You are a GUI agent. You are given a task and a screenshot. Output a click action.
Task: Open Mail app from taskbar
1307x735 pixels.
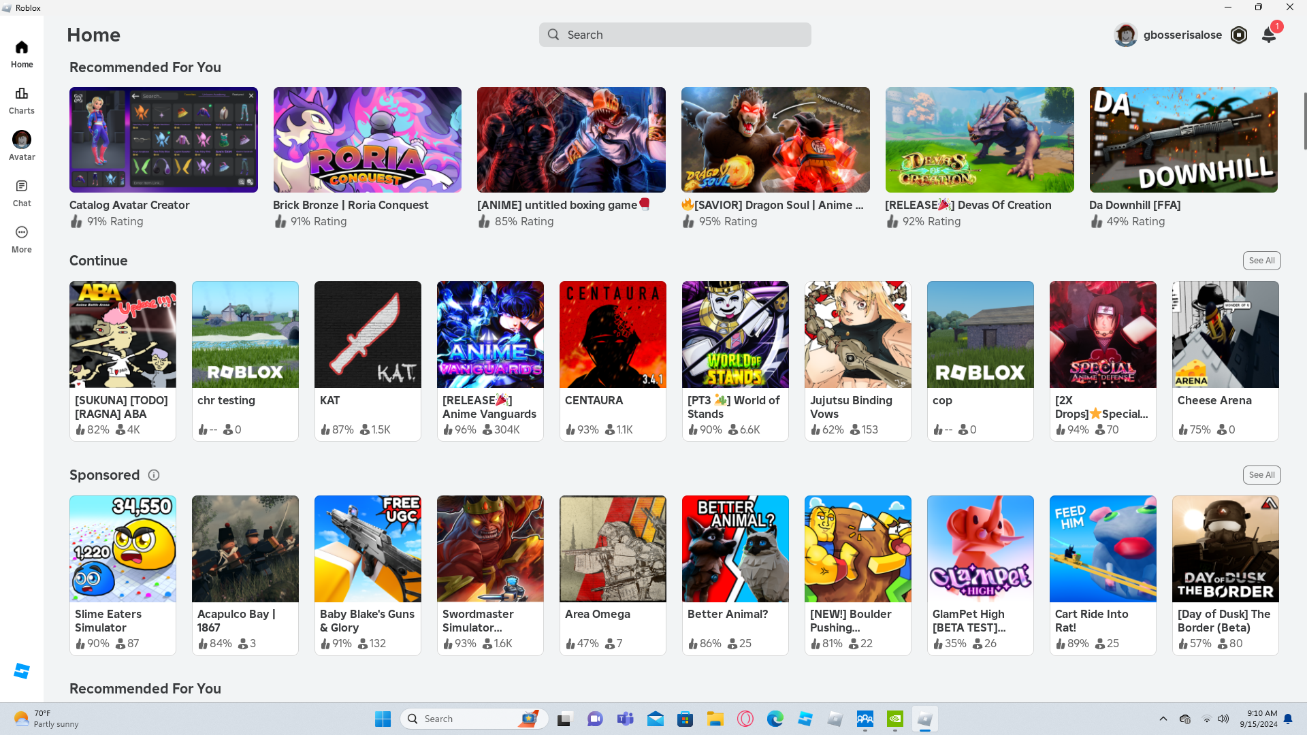click(x=656, y=719)
